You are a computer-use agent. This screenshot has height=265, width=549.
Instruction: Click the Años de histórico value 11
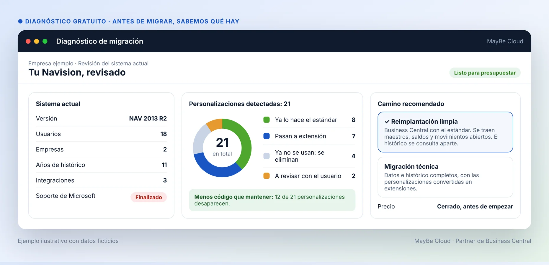click(x=164, y=165)
